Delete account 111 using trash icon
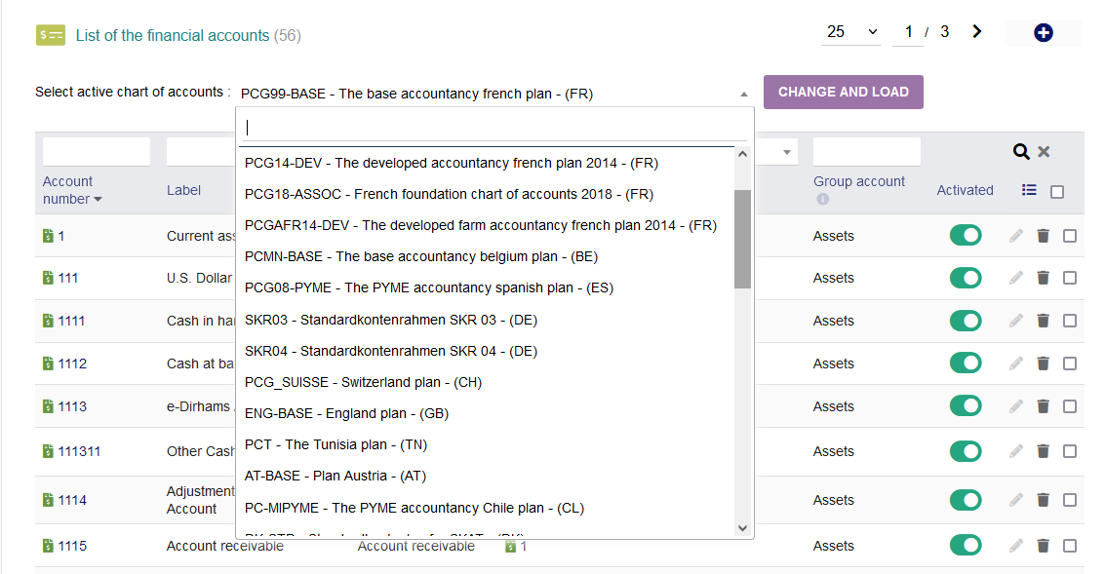 tap(1043, 278)
